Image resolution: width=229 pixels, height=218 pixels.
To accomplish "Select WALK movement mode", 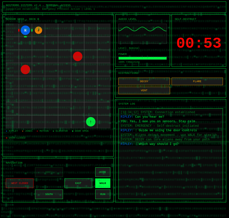I will click(103, 183).
